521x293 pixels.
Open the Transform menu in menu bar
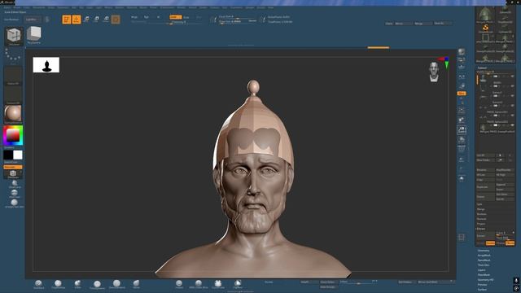(236, 7)
